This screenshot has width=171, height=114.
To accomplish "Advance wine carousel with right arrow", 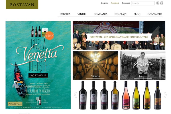I will pyautogui.click(x=165, y=95).
